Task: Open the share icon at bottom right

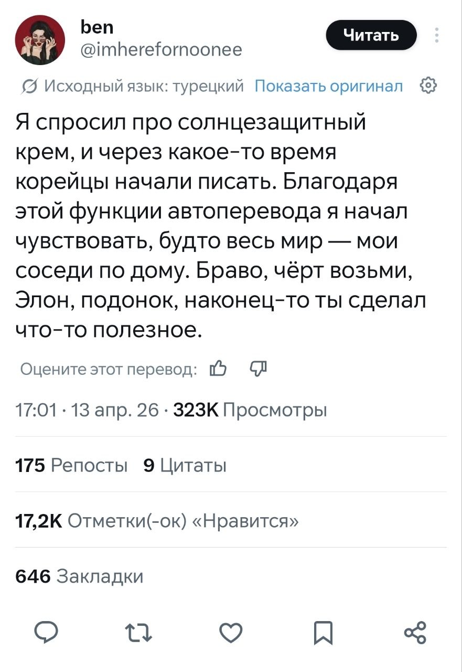Action: click(x=415, y=632)
